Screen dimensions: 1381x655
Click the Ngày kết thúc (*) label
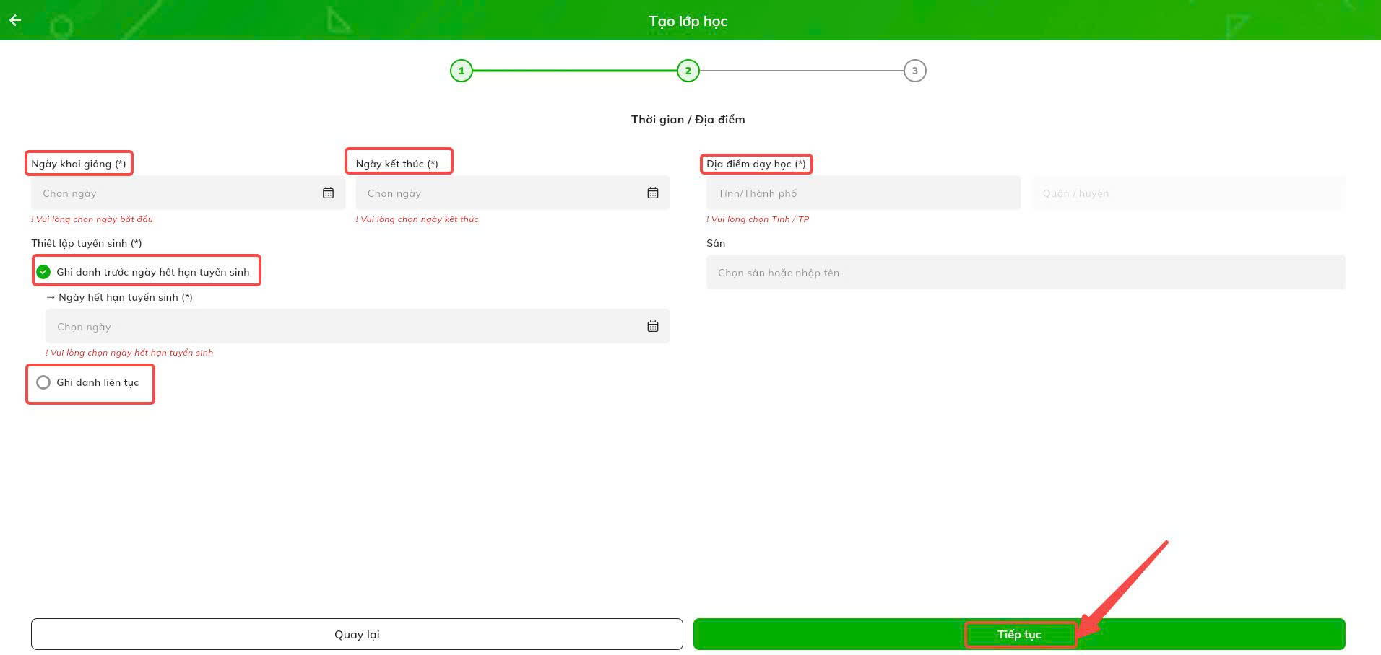point(397,164)
